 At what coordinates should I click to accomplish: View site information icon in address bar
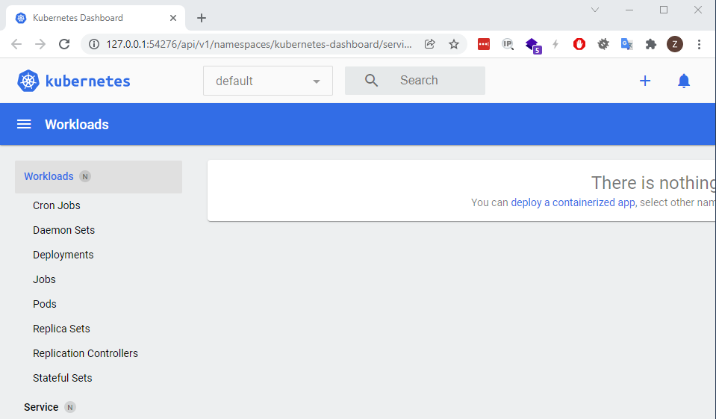[93, 44]
